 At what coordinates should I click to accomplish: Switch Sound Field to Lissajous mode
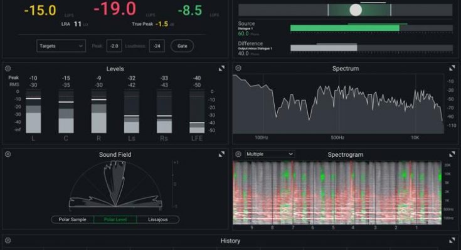[x=157, y=219]
